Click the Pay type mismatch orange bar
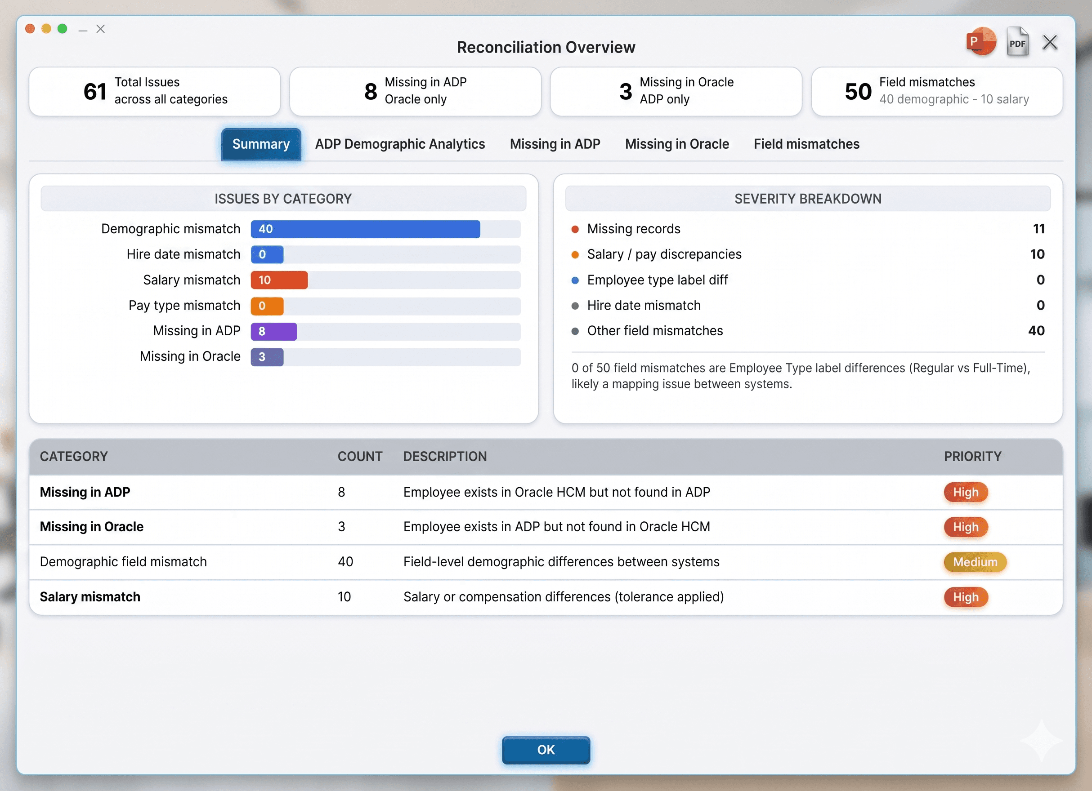Screen dimensions: 1092x791 pyautogui.click(x=267, y=306)
